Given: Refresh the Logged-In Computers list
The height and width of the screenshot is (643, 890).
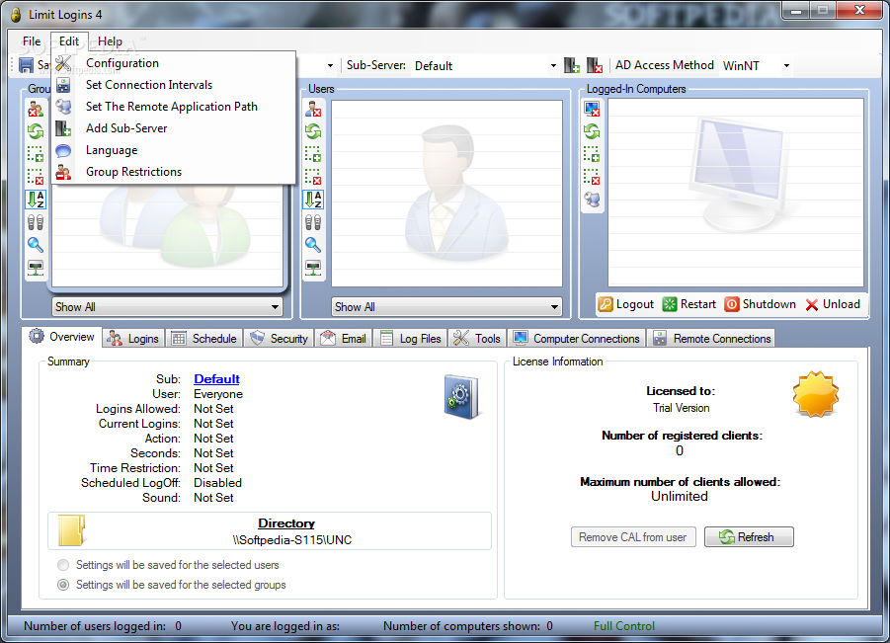Looking at the screenshot, I should [592, 131].
